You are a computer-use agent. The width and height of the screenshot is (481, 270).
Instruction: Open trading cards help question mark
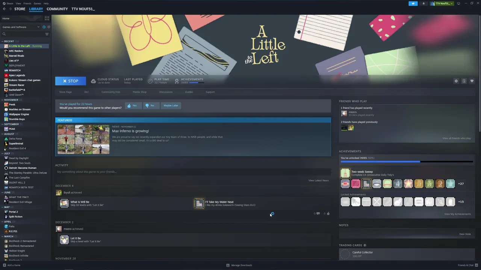click(365, 245)
